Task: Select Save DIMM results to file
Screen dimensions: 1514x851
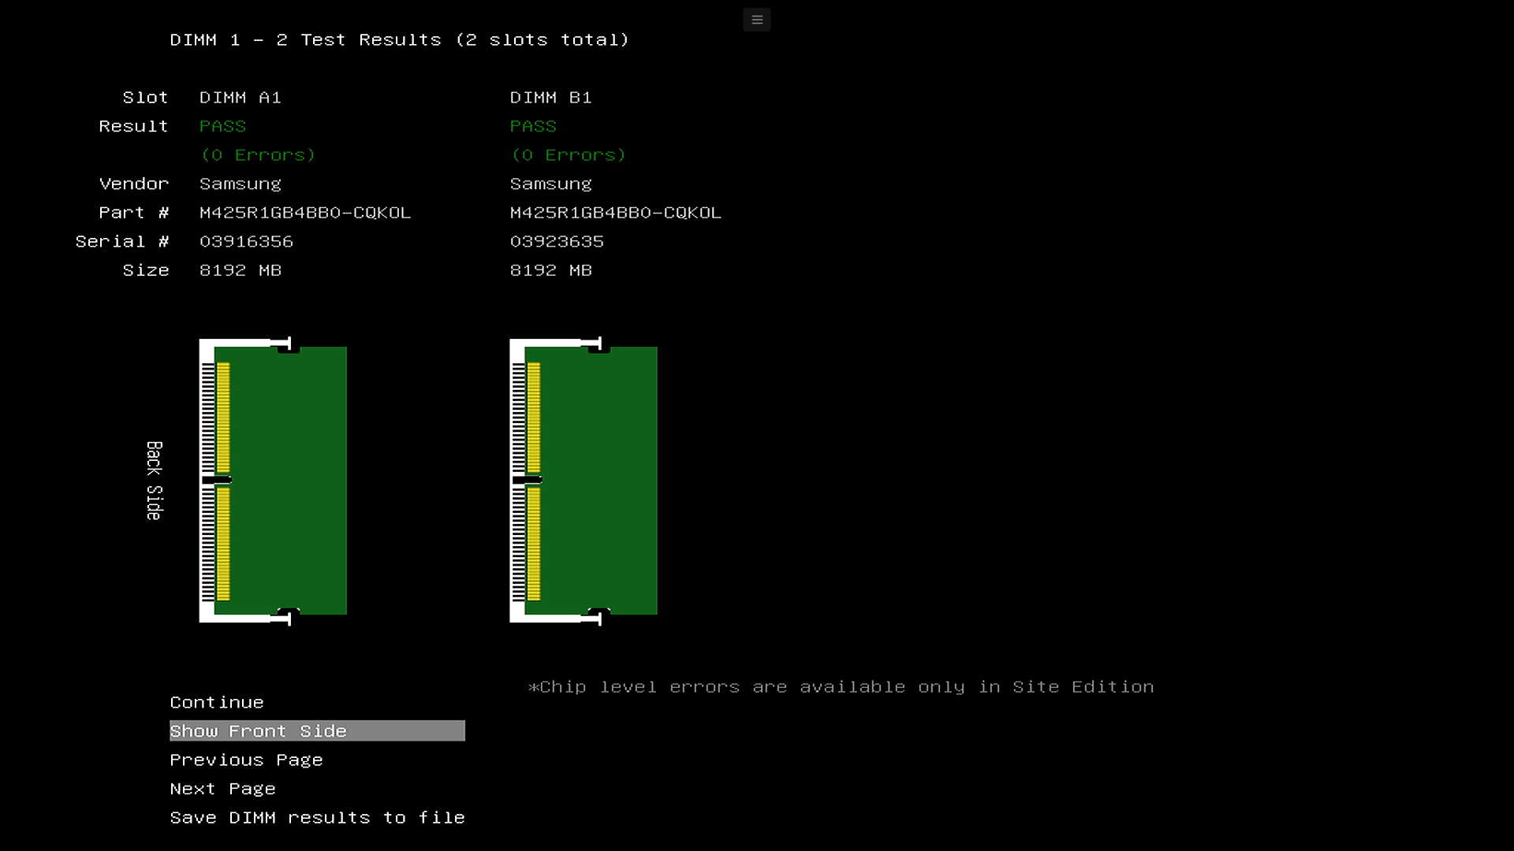Action: [x=317, y=818]
